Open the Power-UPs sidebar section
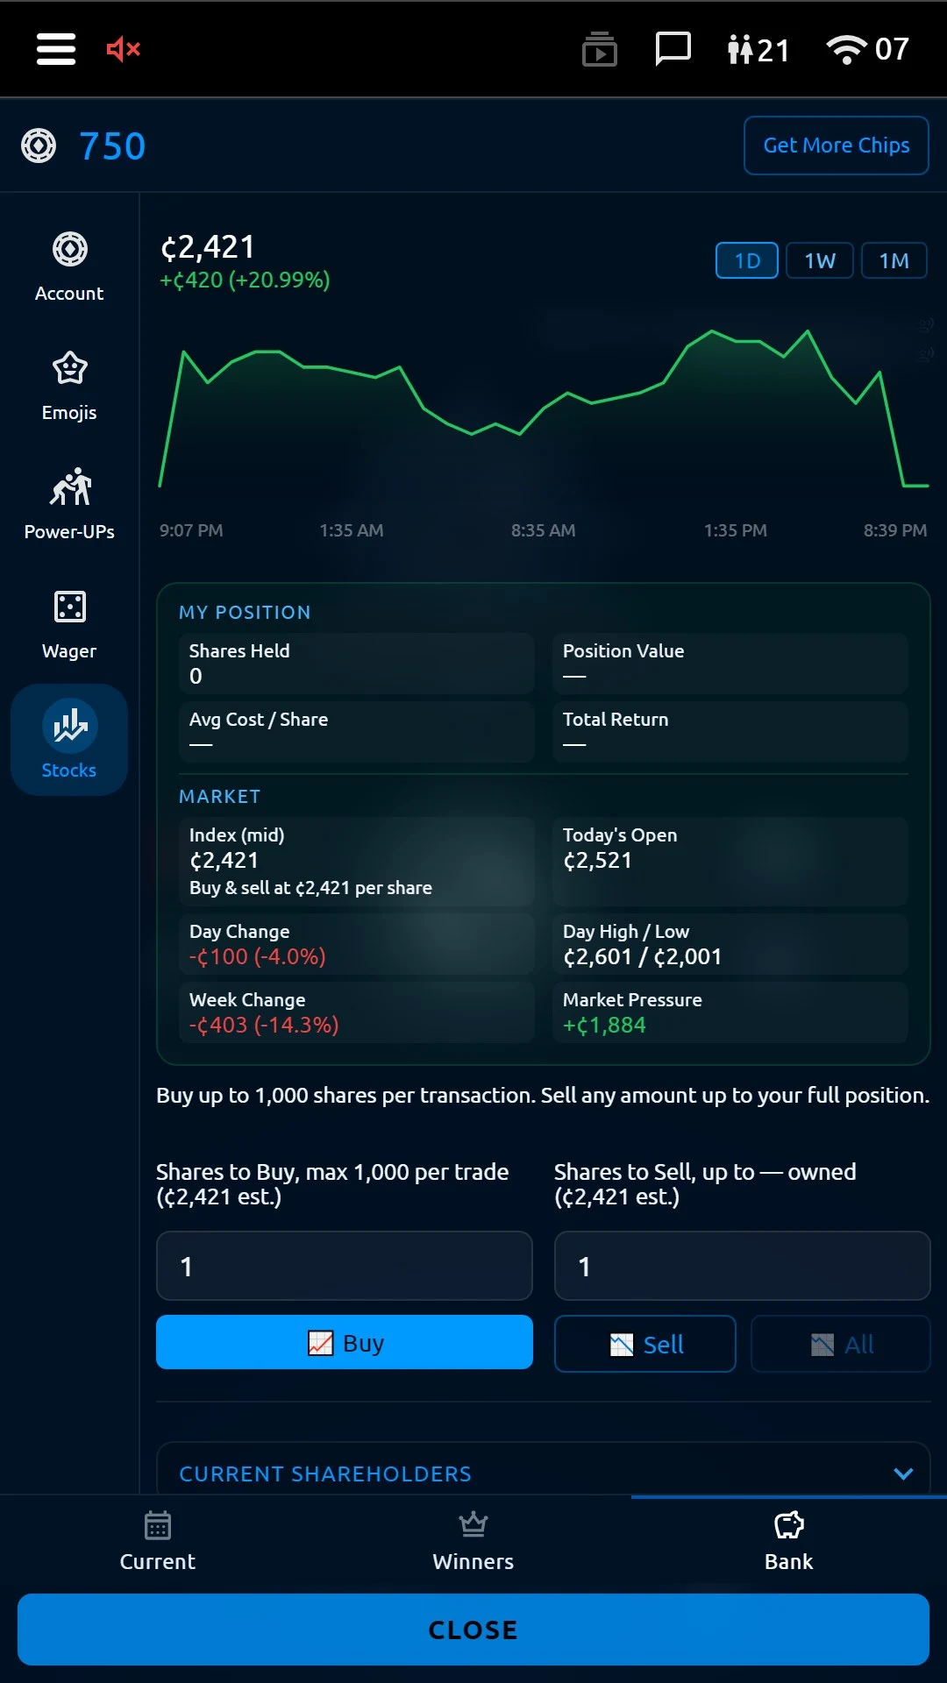The height and width of the screenshot is (1683, 947). 69,506
